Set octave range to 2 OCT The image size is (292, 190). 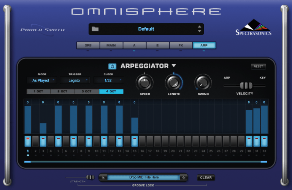(x=62, y=91)
